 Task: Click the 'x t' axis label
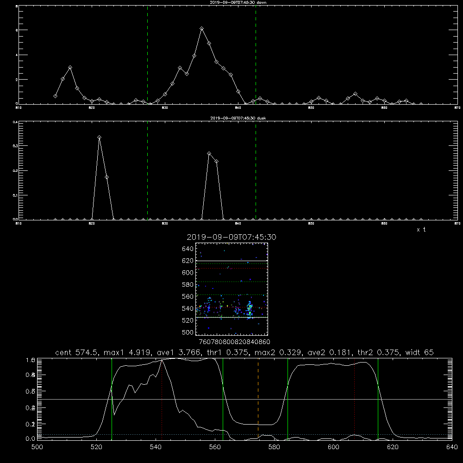421,230
